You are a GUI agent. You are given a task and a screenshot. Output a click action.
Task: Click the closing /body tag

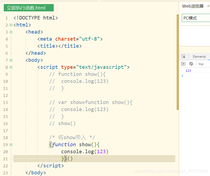click(36, 173)
